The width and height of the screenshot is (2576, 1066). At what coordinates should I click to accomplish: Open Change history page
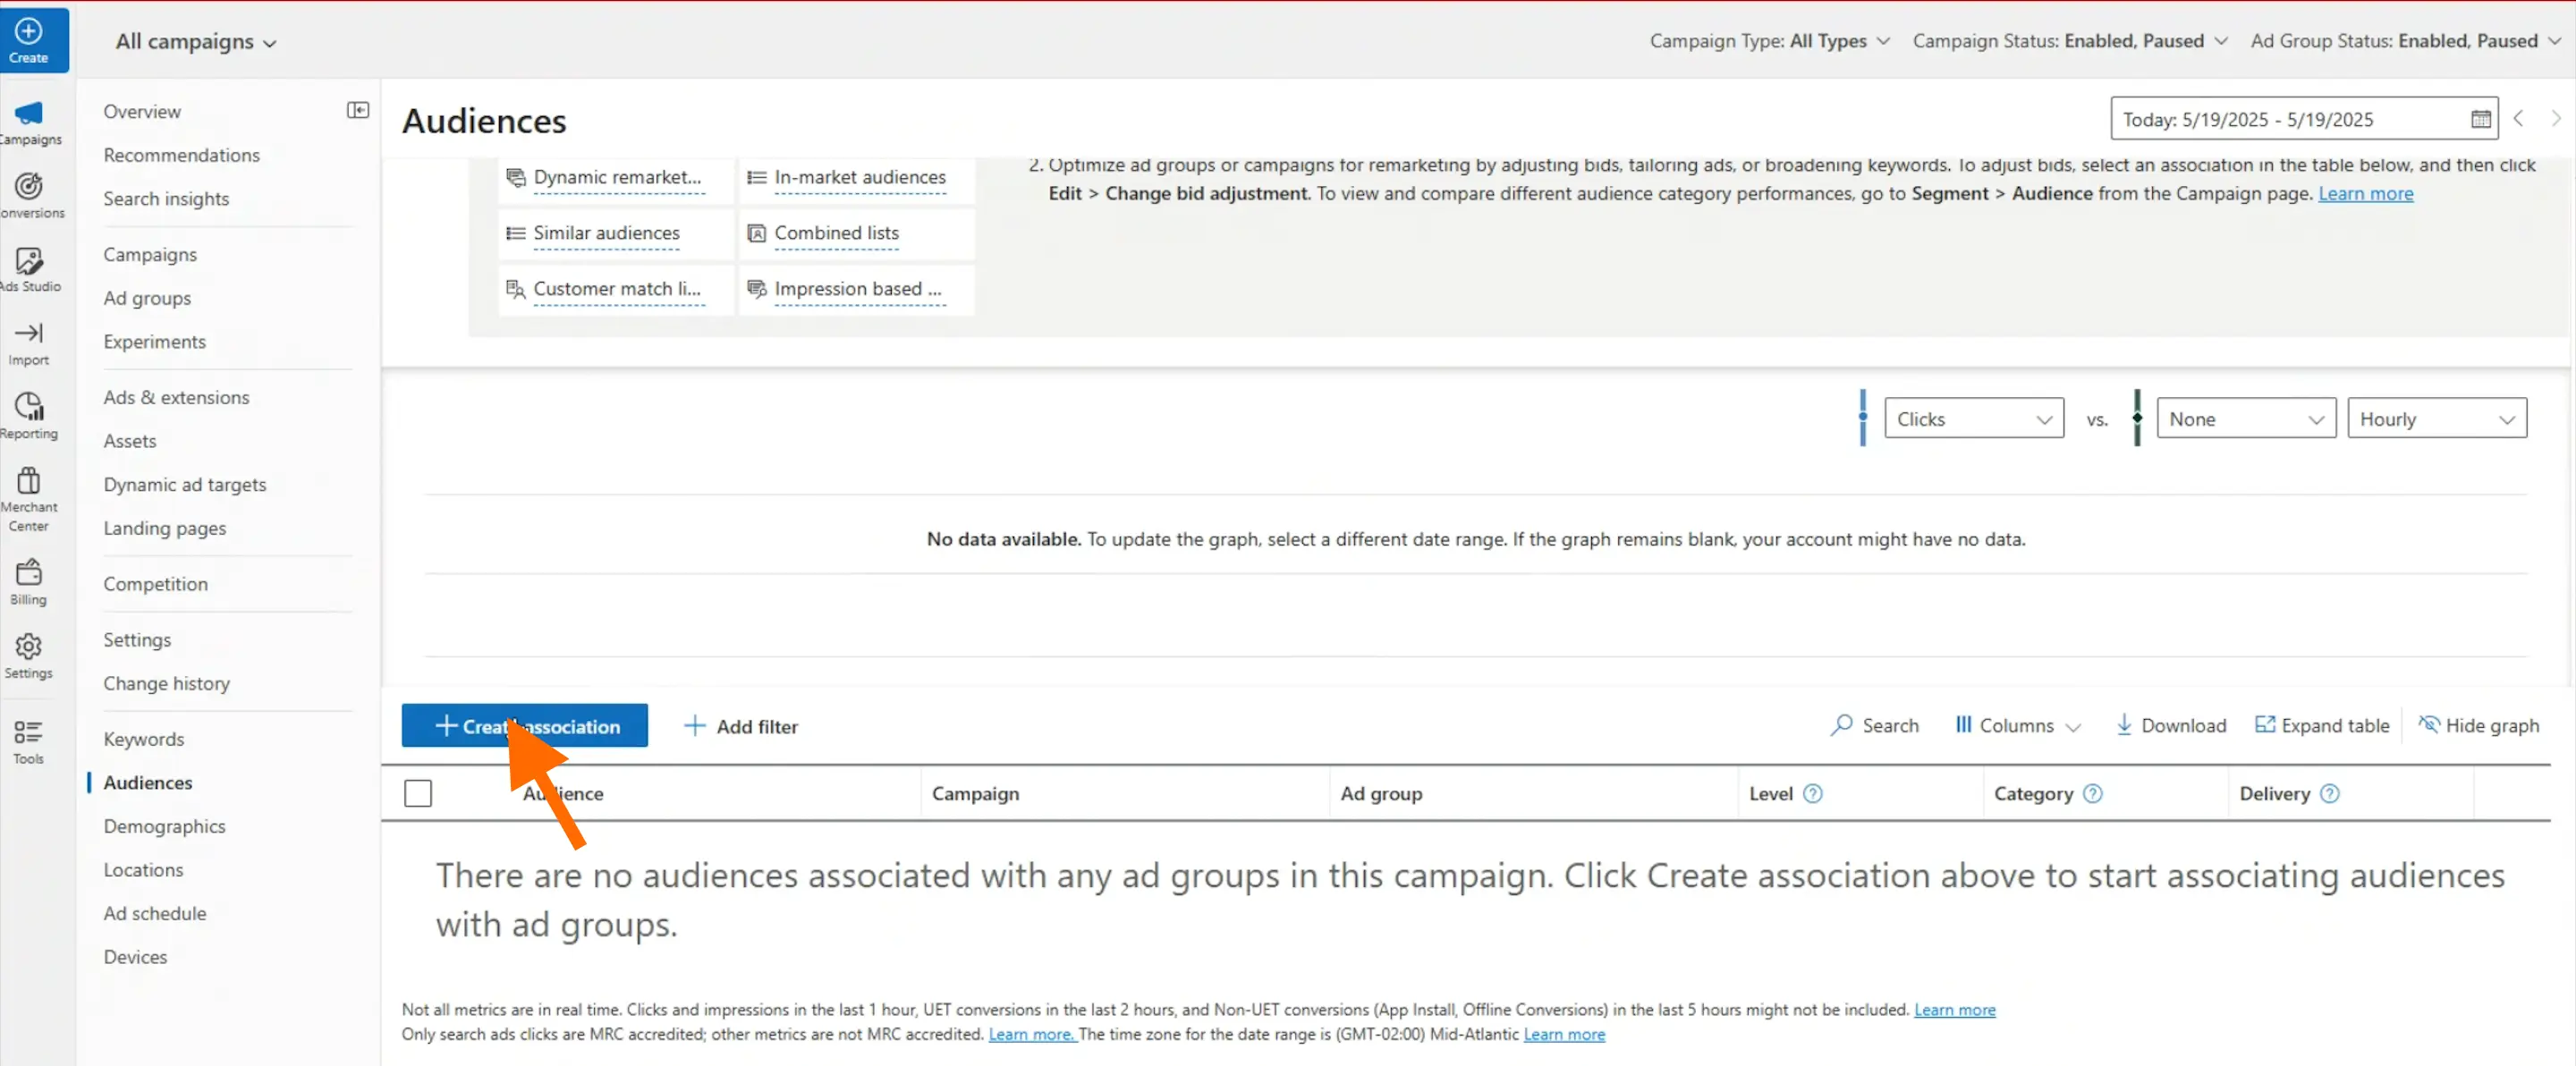point(166,683)
